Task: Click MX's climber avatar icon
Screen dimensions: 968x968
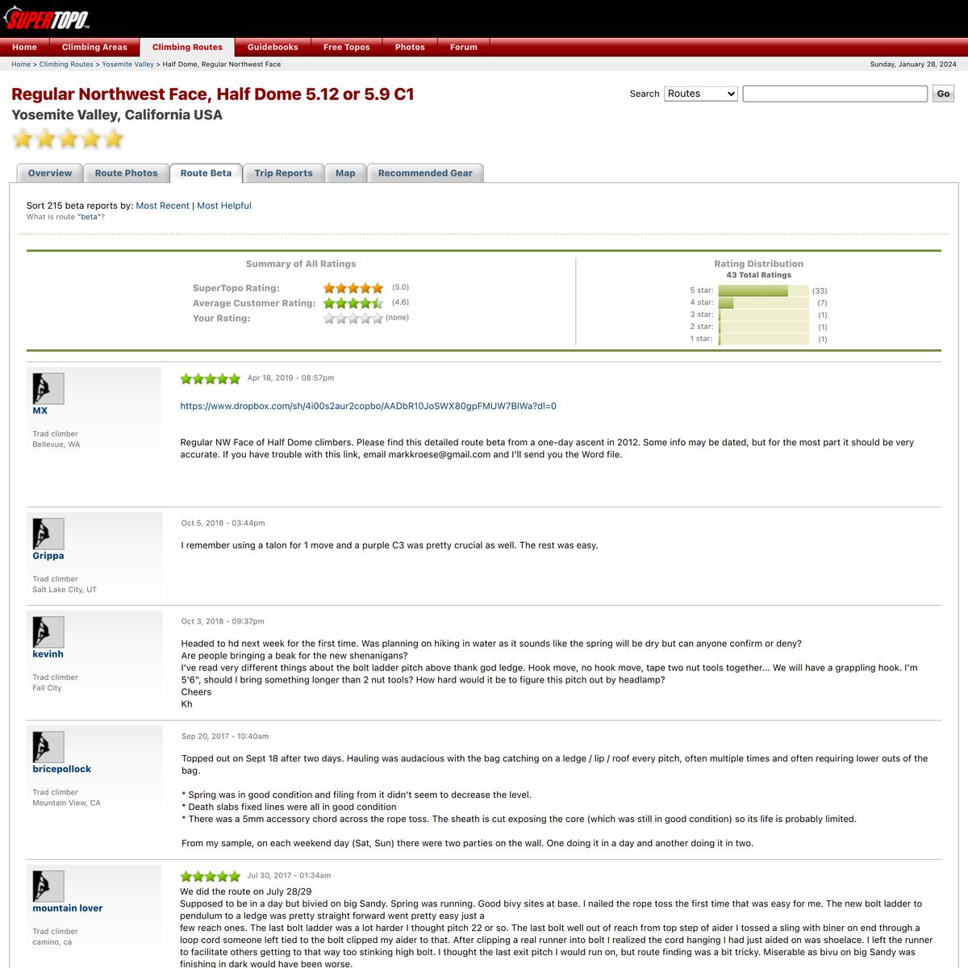Action: click(48, 389)
